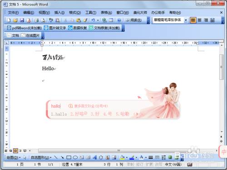Expand Font Color dropdown arrow

point(146,158)
